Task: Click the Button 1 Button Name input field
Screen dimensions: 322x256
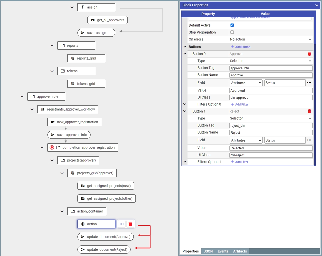Action: 271,133
